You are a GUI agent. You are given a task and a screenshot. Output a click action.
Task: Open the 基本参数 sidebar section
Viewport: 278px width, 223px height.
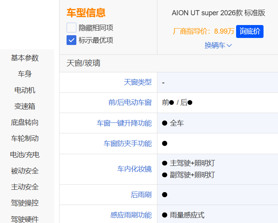coord(25,58)
